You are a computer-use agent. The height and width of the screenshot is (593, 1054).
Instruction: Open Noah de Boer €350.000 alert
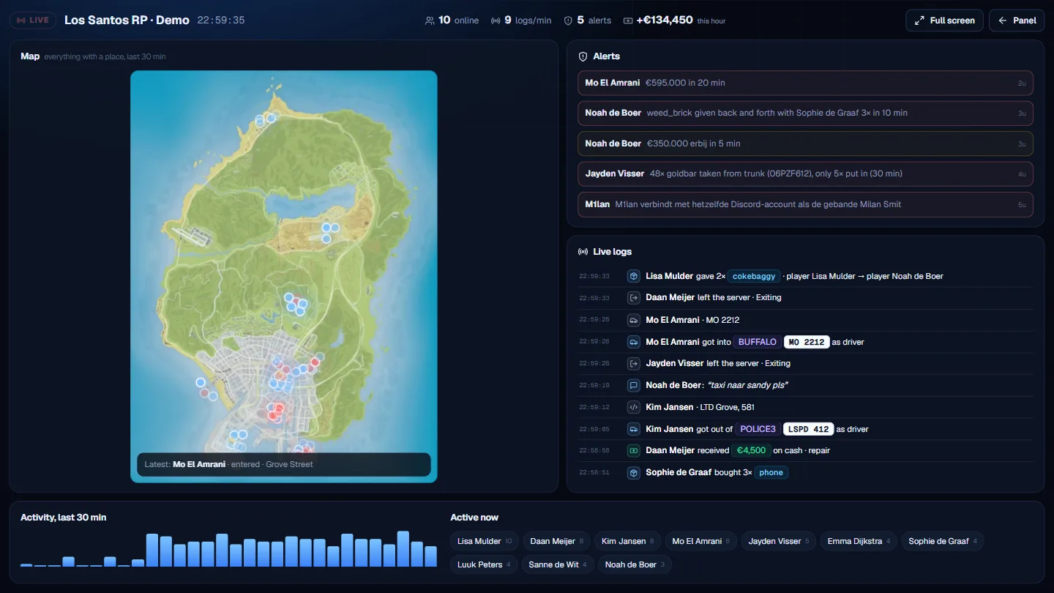[805, 143]
